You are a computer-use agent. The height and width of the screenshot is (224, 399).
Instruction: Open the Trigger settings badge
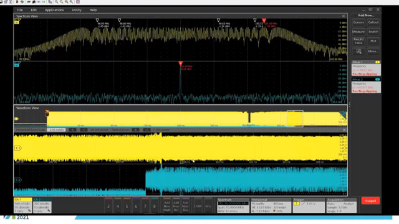(x=309, y=205)
